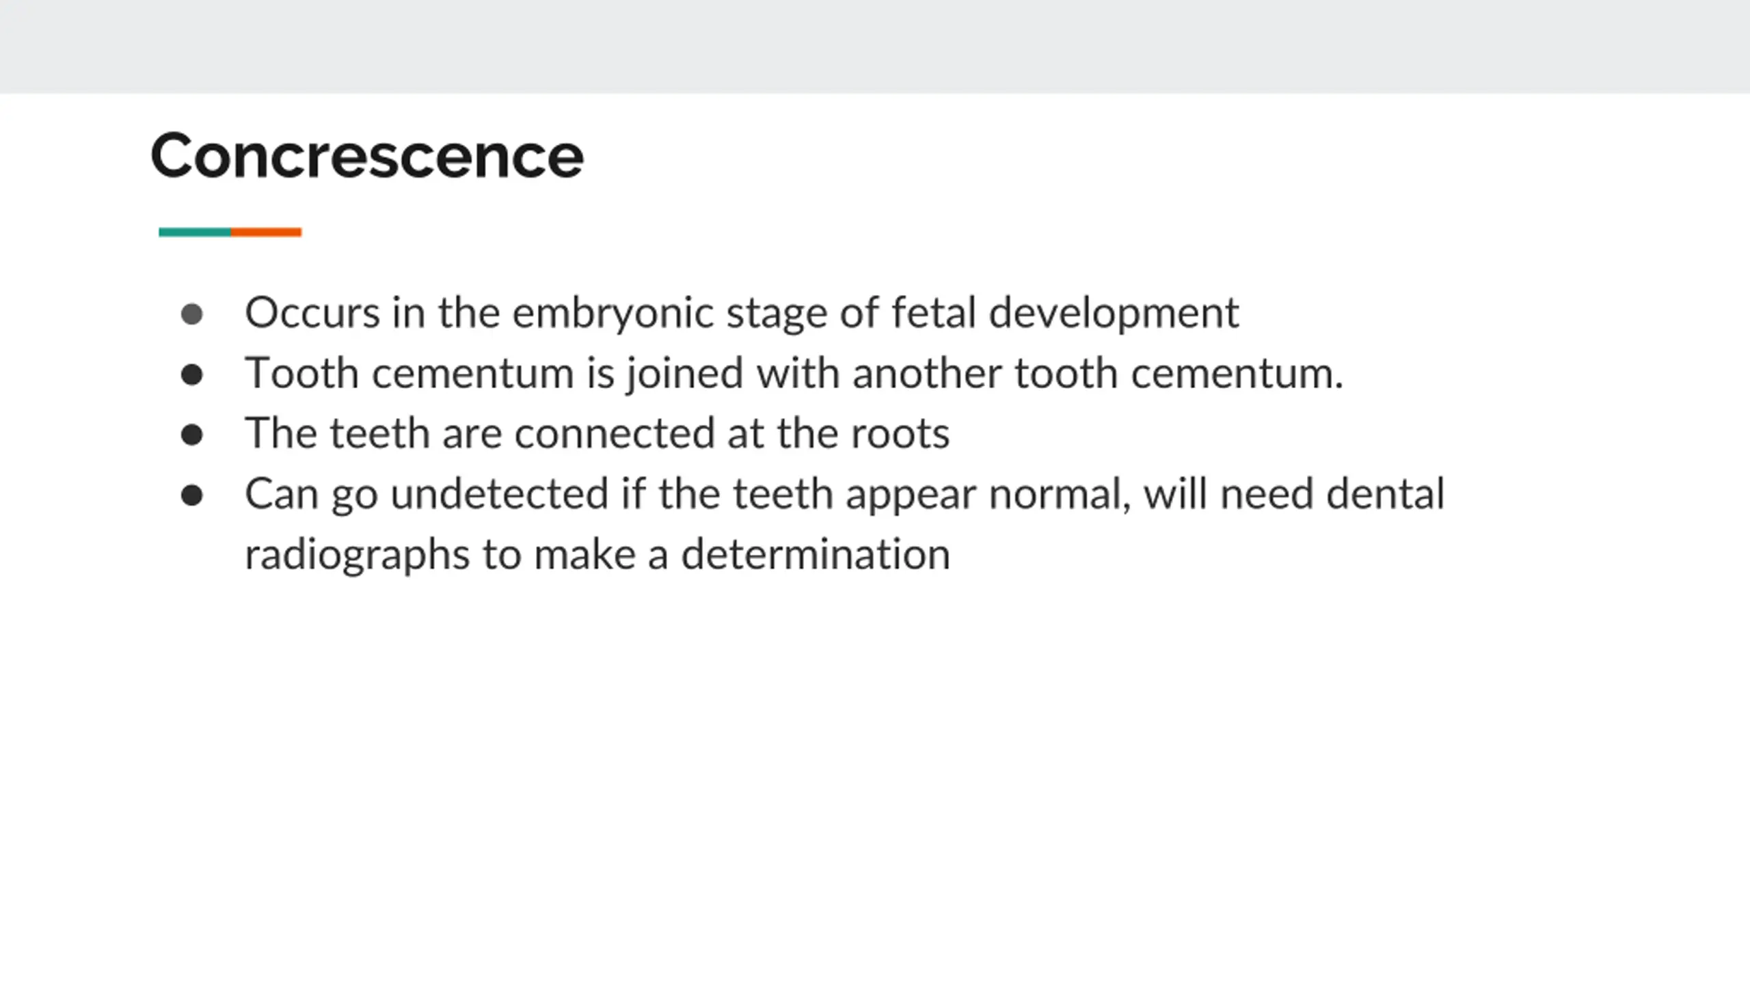1750x984 pixels.
Task: Click the bullet dot before "The teeth are connected"
Action: [192, 435]
